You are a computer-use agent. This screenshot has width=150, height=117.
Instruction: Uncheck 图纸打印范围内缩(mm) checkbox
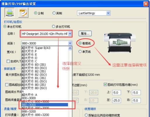pyautogui.click(x=105, y=85)
